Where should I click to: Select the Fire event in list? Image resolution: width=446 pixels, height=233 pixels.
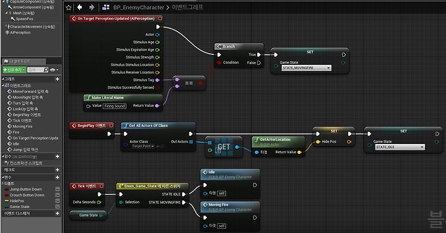16,132
